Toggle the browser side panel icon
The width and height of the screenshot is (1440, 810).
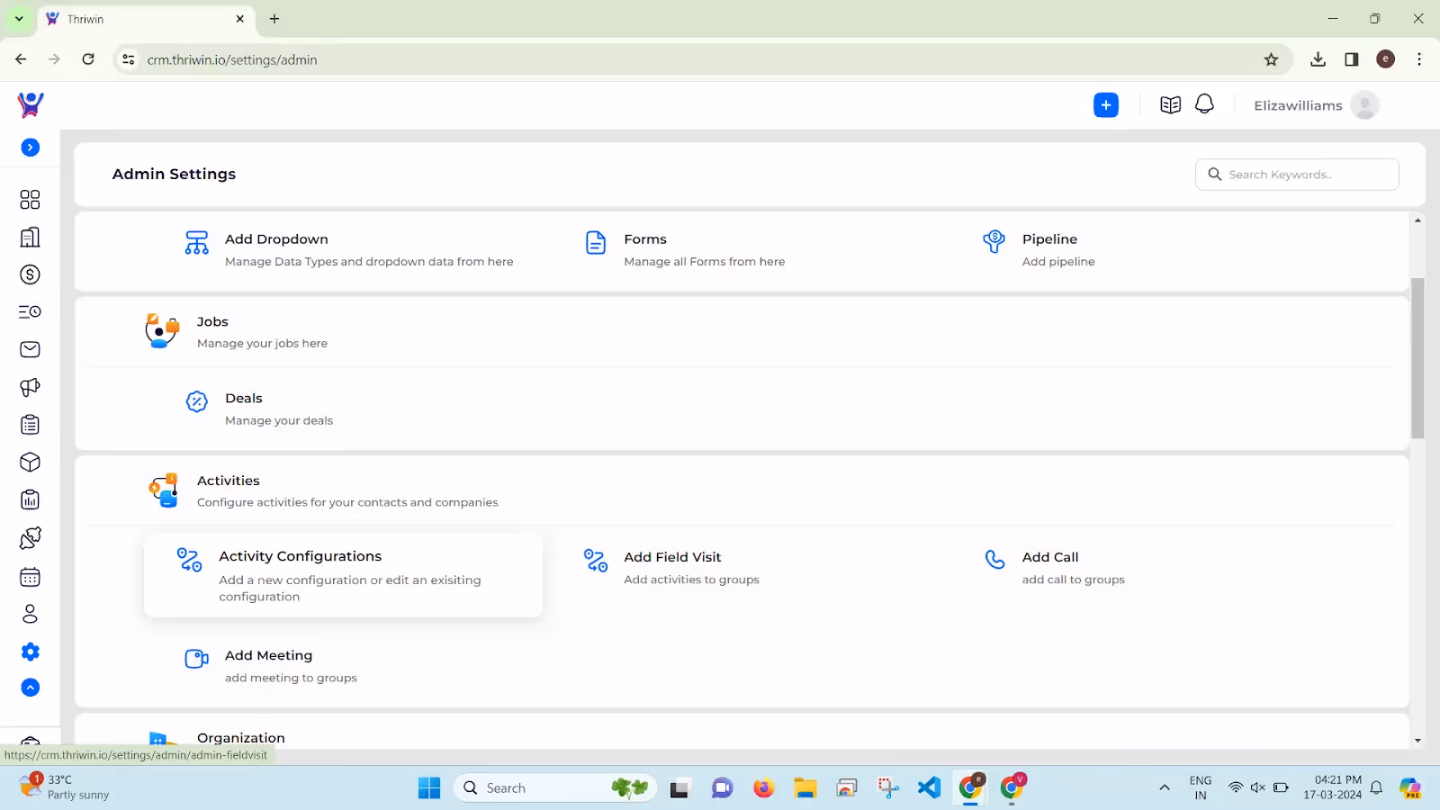tap(1351, 59)
